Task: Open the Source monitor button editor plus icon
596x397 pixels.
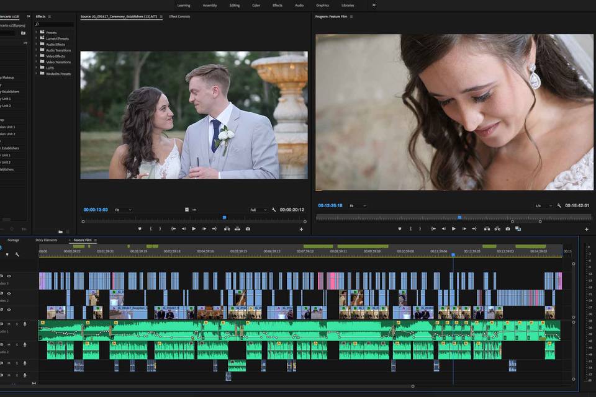Action: pyautogui.click(x=302, y=229)
